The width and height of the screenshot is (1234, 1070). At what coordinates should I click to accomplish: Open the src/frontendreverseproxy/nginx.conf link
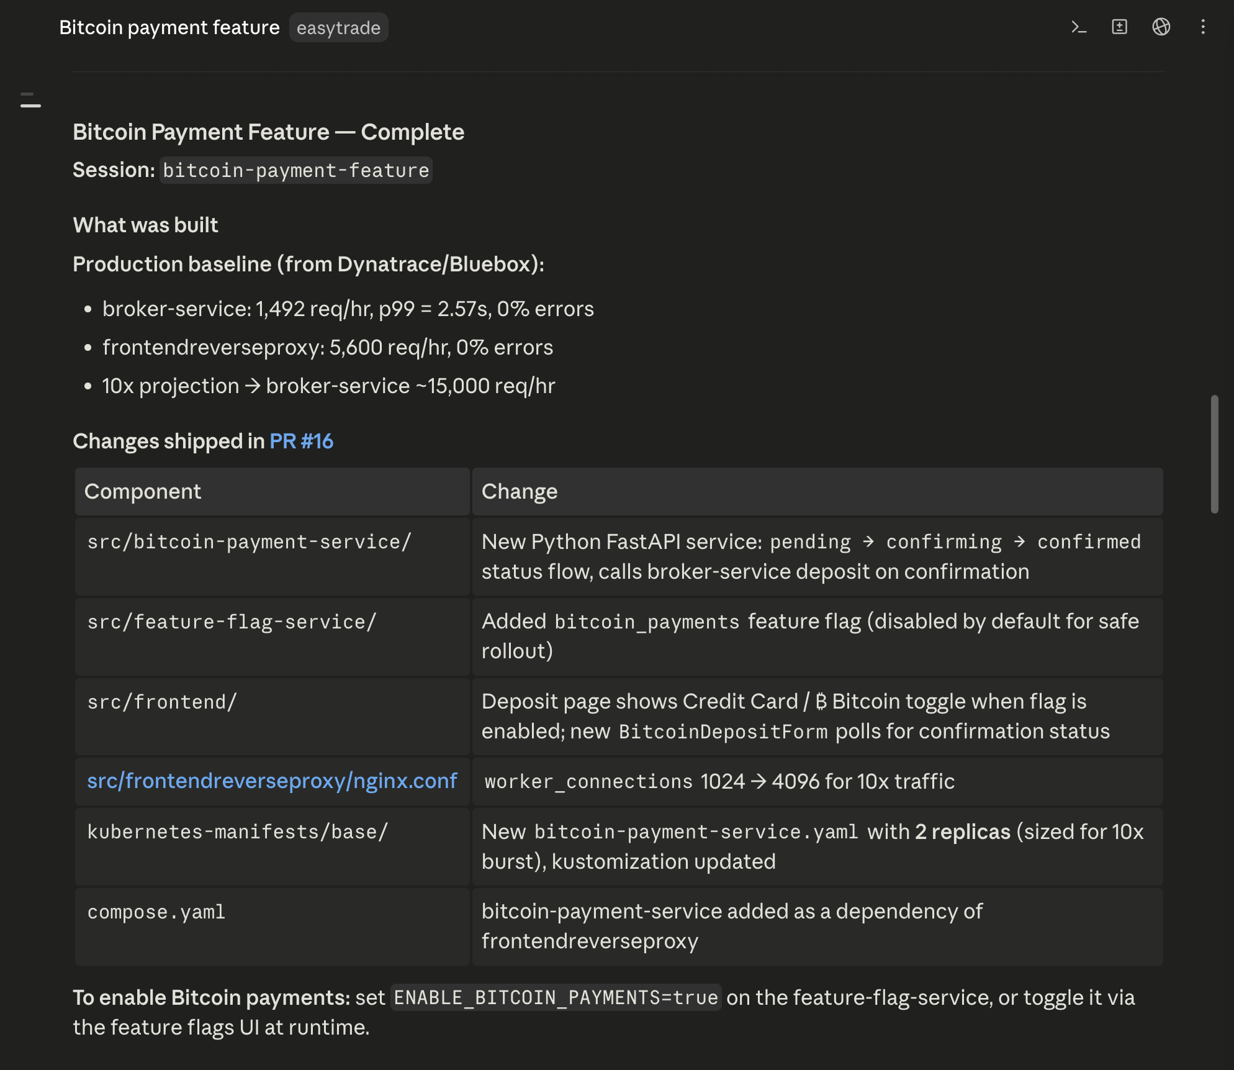pyautogui.click(x=272, y=781)
